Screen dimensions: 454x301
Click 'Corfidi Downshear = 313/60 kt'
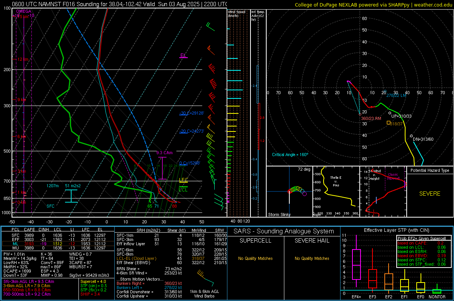(x=149, y=292)
